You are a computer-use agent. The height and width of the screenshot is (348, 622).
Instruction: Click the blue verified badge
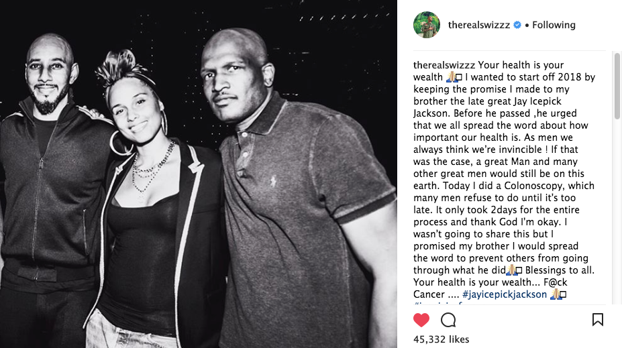pos(517,25)
